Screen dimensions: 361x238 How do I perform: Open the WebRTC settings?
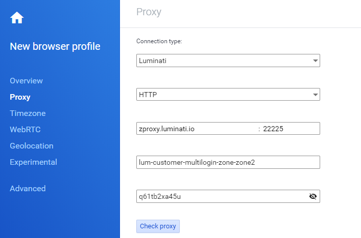pyautogui.click(x=25, y=130)
